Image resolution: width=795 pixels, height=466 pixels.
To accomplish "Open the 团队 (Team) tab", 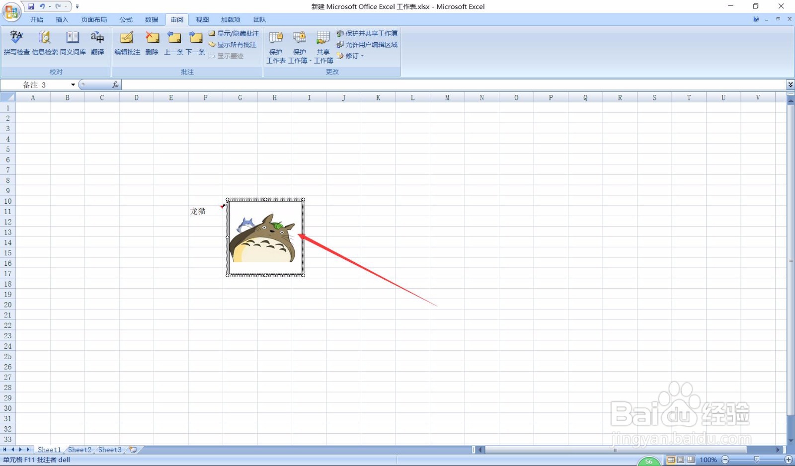I will (259, 20).
